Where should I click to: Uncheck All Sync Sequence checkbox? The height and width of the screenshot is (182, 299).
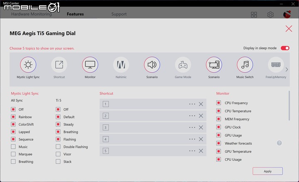click(x=13, y=139)
